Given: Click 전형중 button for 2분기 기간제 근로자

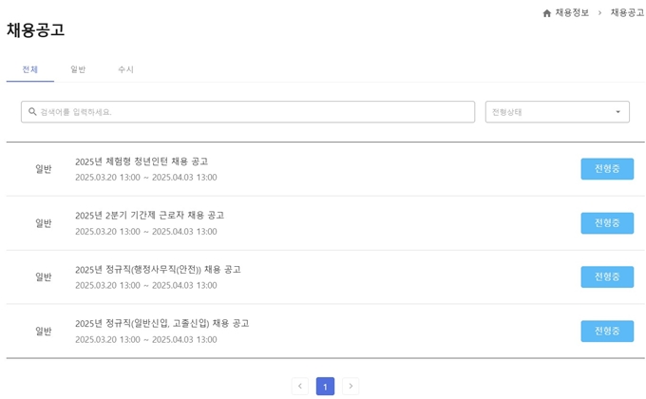Looking at the screenshot, I should [x=607, y=223].
